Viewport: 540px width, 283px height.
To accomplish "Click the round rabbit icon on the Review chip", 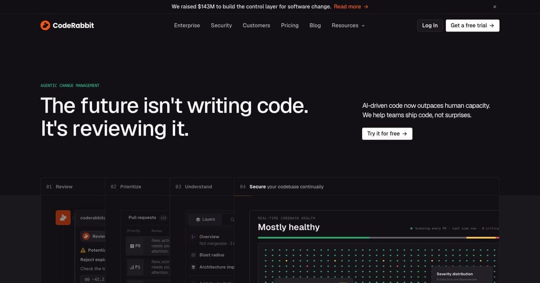I will [x=86, y=236].
